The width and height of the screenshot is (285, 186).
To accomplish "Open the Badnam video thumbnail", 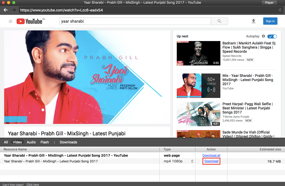I will (x=199, y=53).
